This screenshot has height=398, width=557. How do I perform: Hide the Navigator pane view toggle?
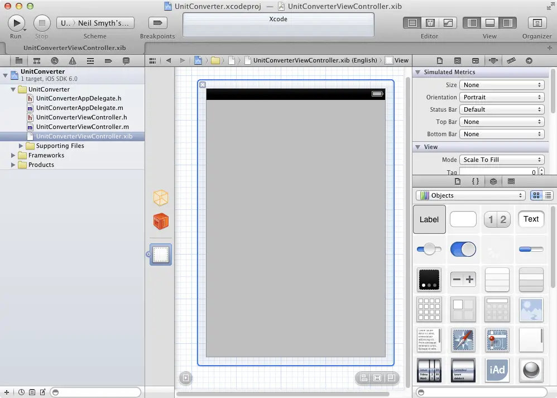[472, 23]
